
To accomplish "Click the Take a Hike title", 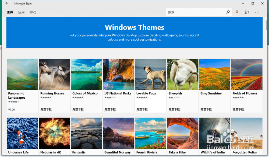I will click(x=177, y=152).
